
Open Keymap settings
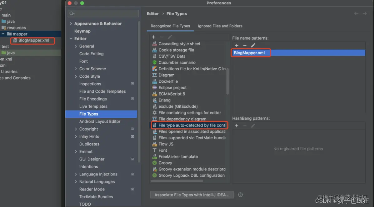click(82, 31)
